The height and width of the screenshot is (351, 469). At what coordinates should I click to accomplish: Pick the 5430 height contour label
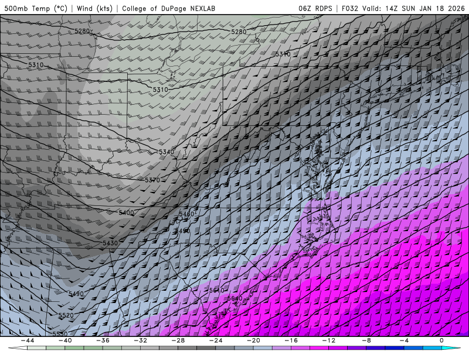coord(110,243)
